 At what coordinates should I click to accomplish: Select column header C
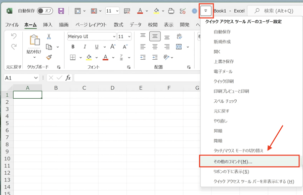click(x=84, y=88)
